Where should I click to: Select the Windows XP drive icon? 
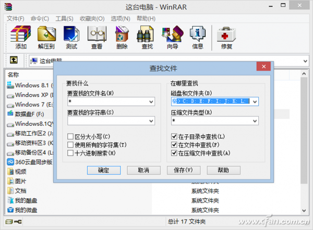(10, 96)
